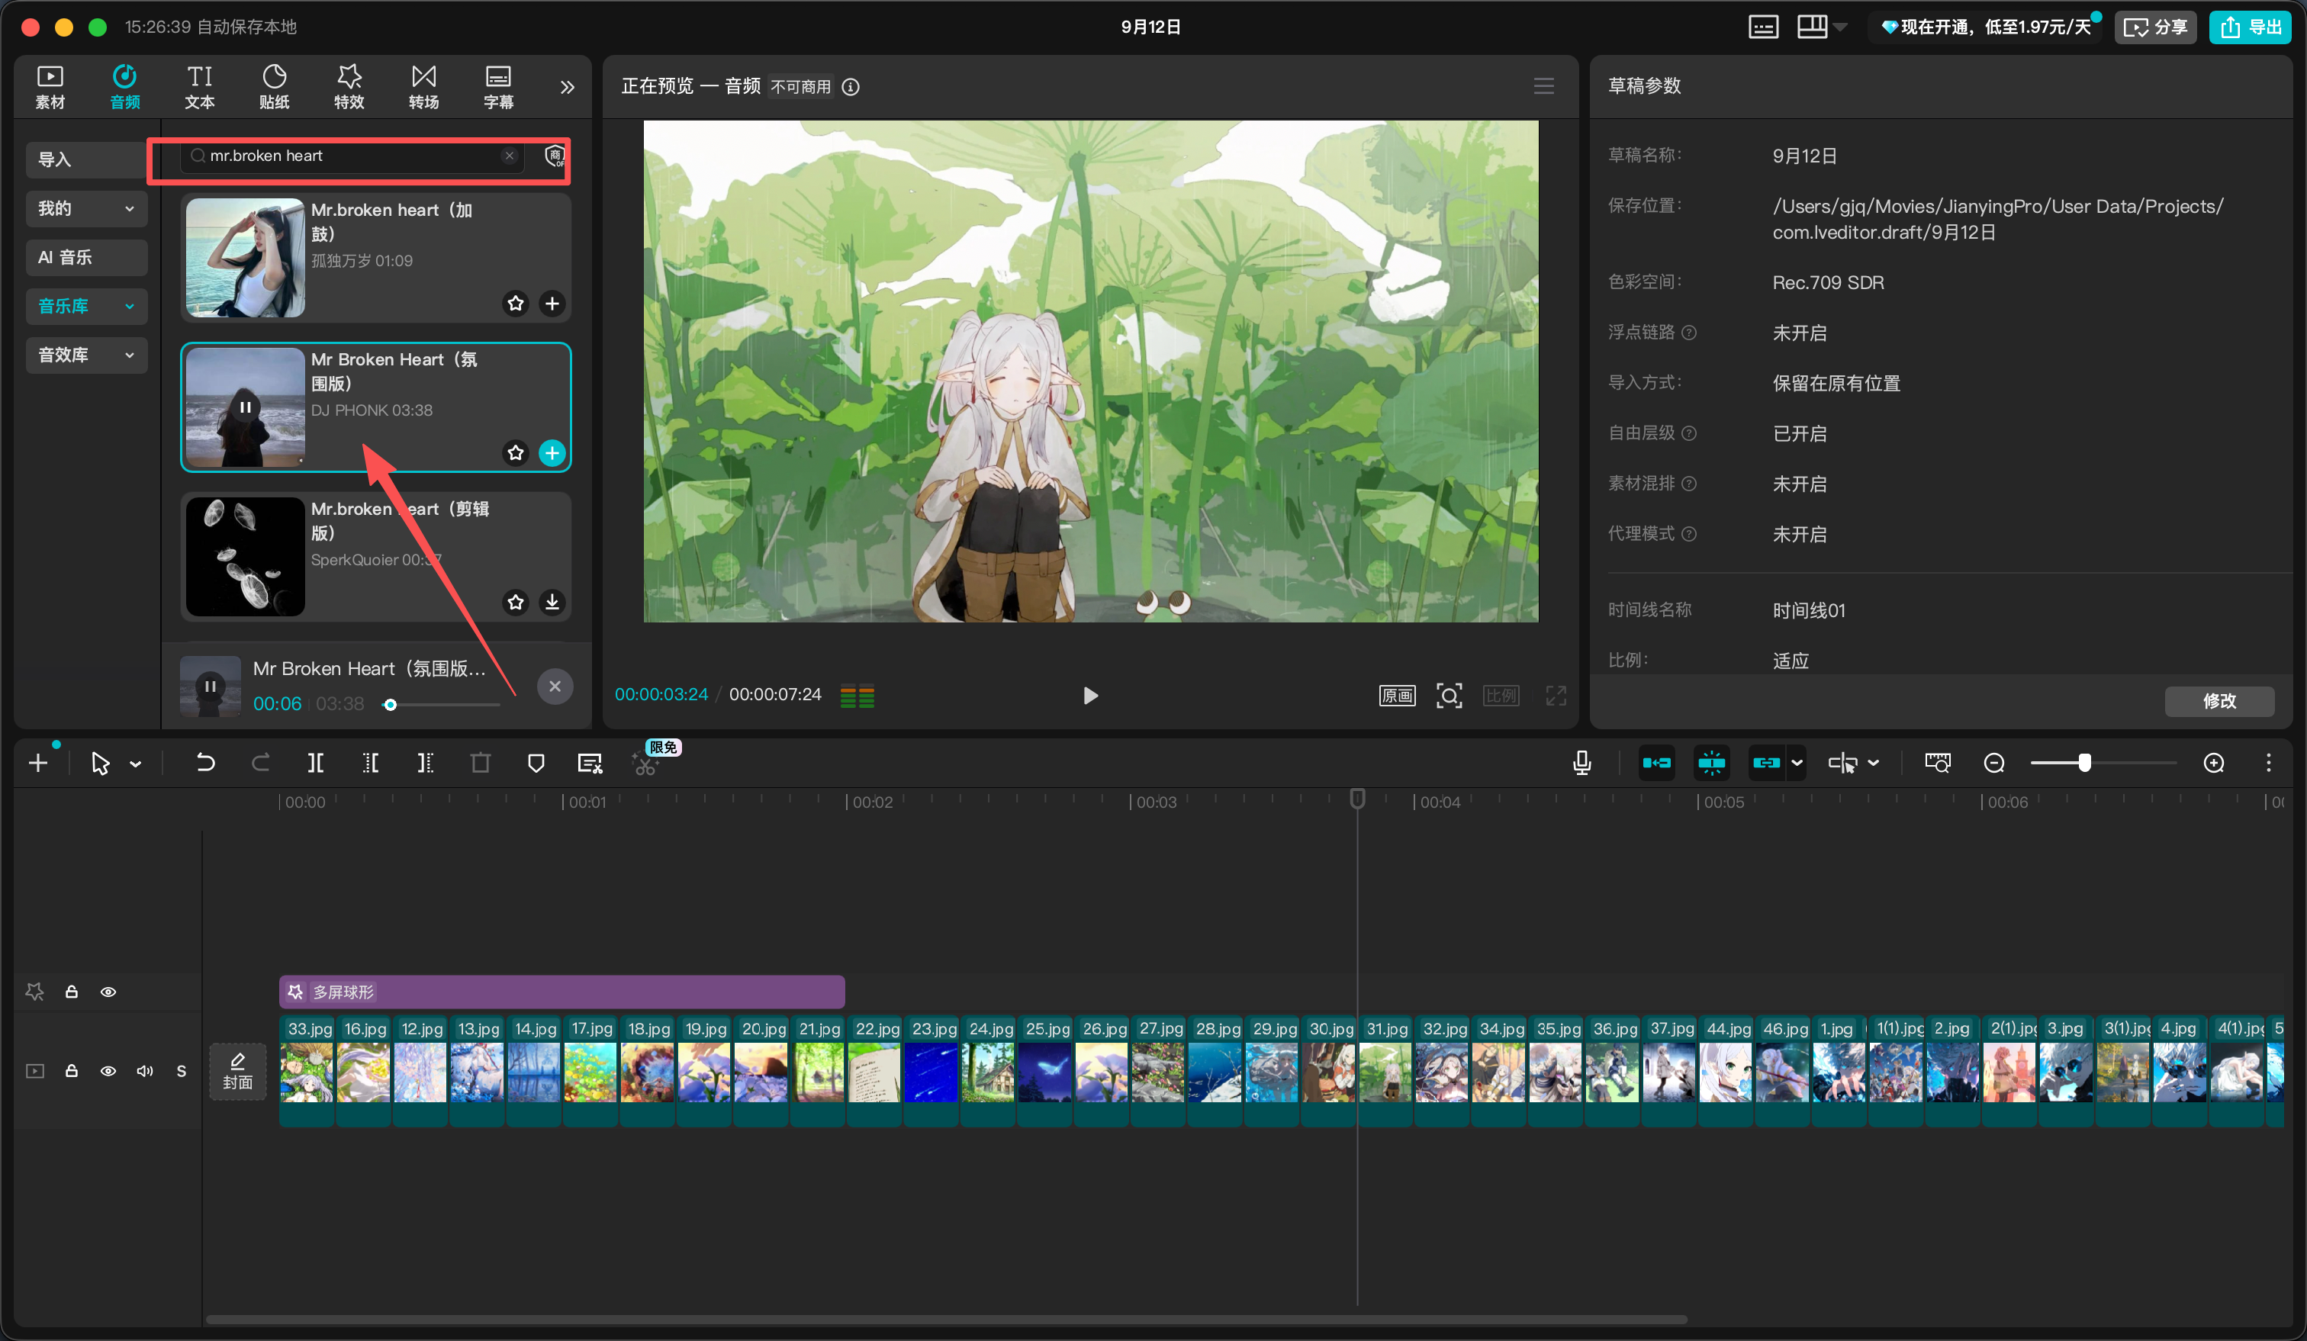Switch to the 字幕 tab
Screen dimensions: 2307x1341
coord(498,87)
